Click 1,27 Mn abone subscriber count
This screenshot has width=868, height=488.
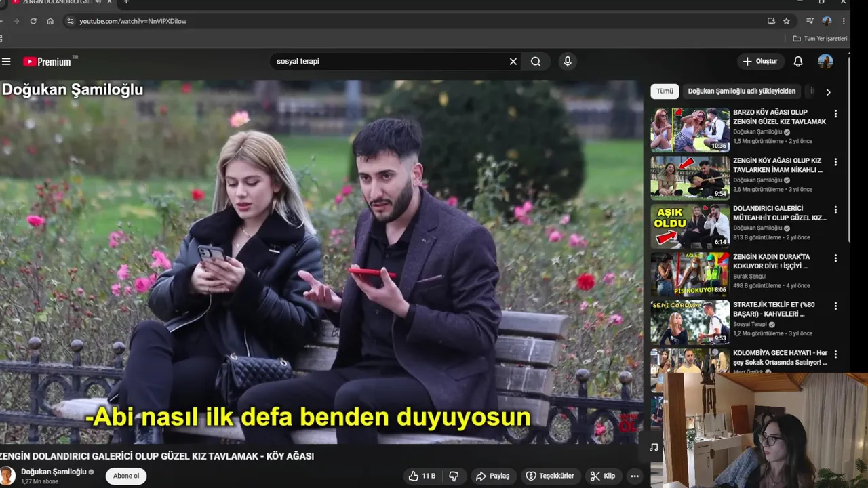[x=39, y=481]
